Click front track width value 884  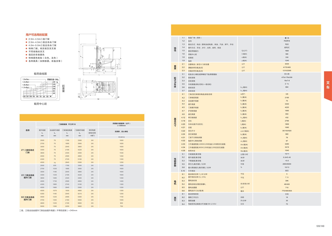[287, 87]
